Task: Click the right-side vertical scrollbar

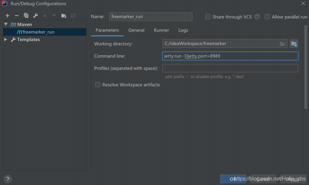Action: coord(306,67)
